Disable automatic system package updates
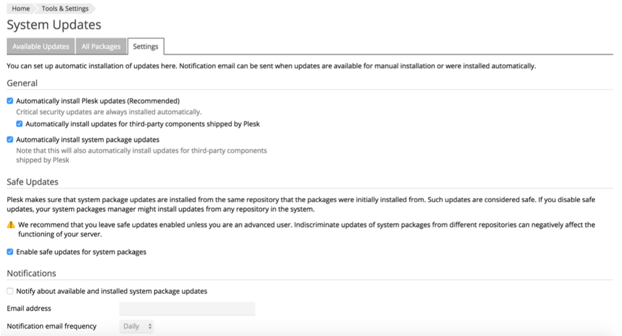 point(10,140)
